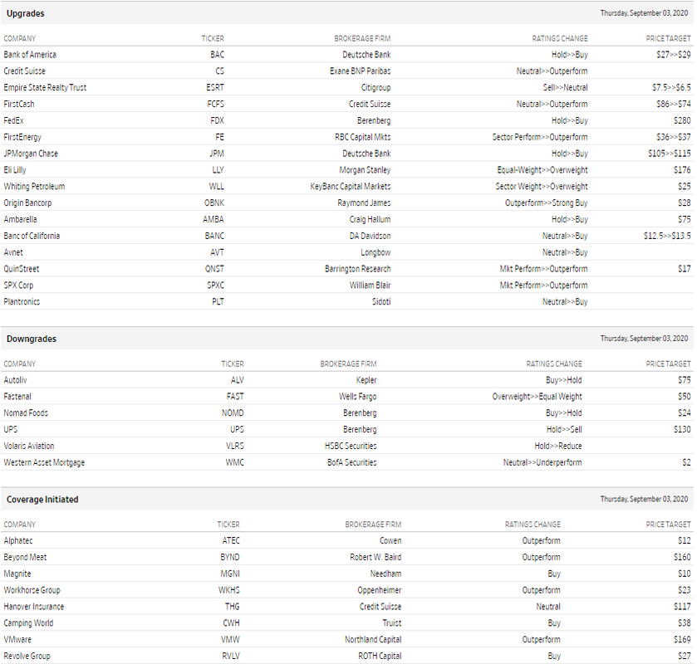Click the Autoliv company name

[15, 380]
